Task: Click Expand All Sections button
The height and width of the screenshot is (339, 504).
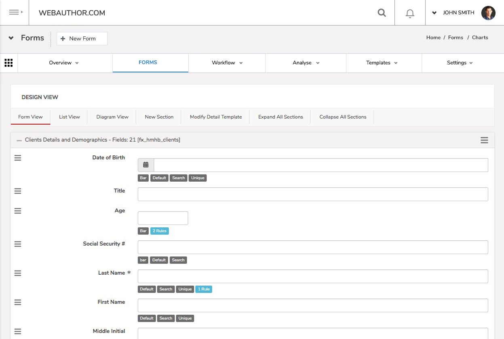Action: click(x=280, y=117)
